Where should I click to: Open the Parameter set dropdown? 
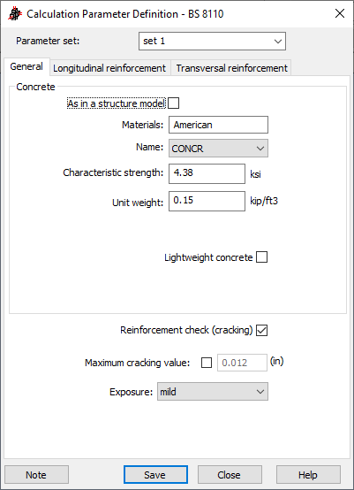tap(212, 41)
